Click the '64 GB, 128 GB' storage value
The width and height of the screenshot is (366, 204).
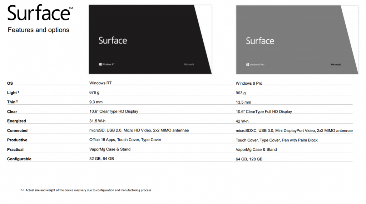[x=249, y=159]
